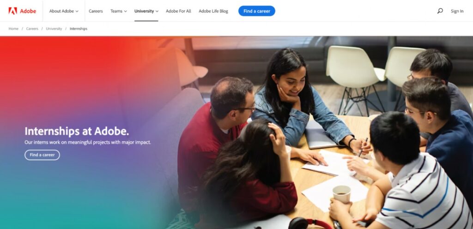Click the Adobe logo icon
473x229 pixels.
tap(12, 11)
